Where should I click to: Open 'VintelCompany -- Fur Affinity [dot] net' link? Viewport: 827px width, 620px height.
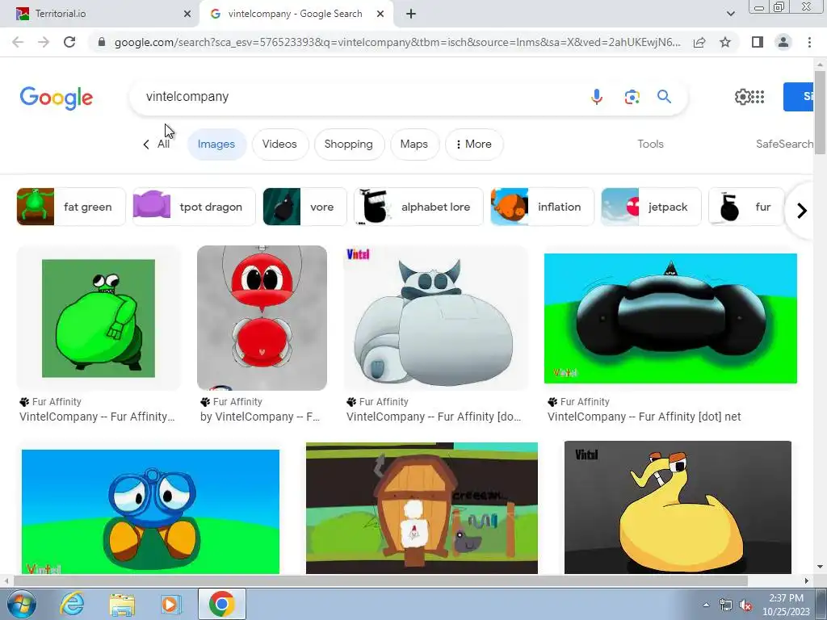pyautogui.click(x=644, y=417)
